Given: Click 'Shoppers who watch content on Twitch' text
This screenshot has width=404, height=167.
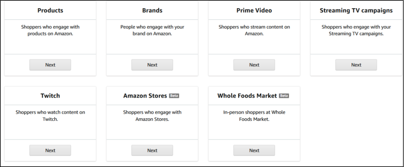Looking at the screenshot, I should (50, 116).
